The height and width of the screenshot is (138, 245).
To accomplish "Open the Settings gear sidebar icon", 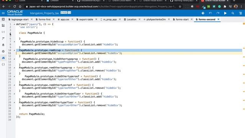I will coord(3,51).
